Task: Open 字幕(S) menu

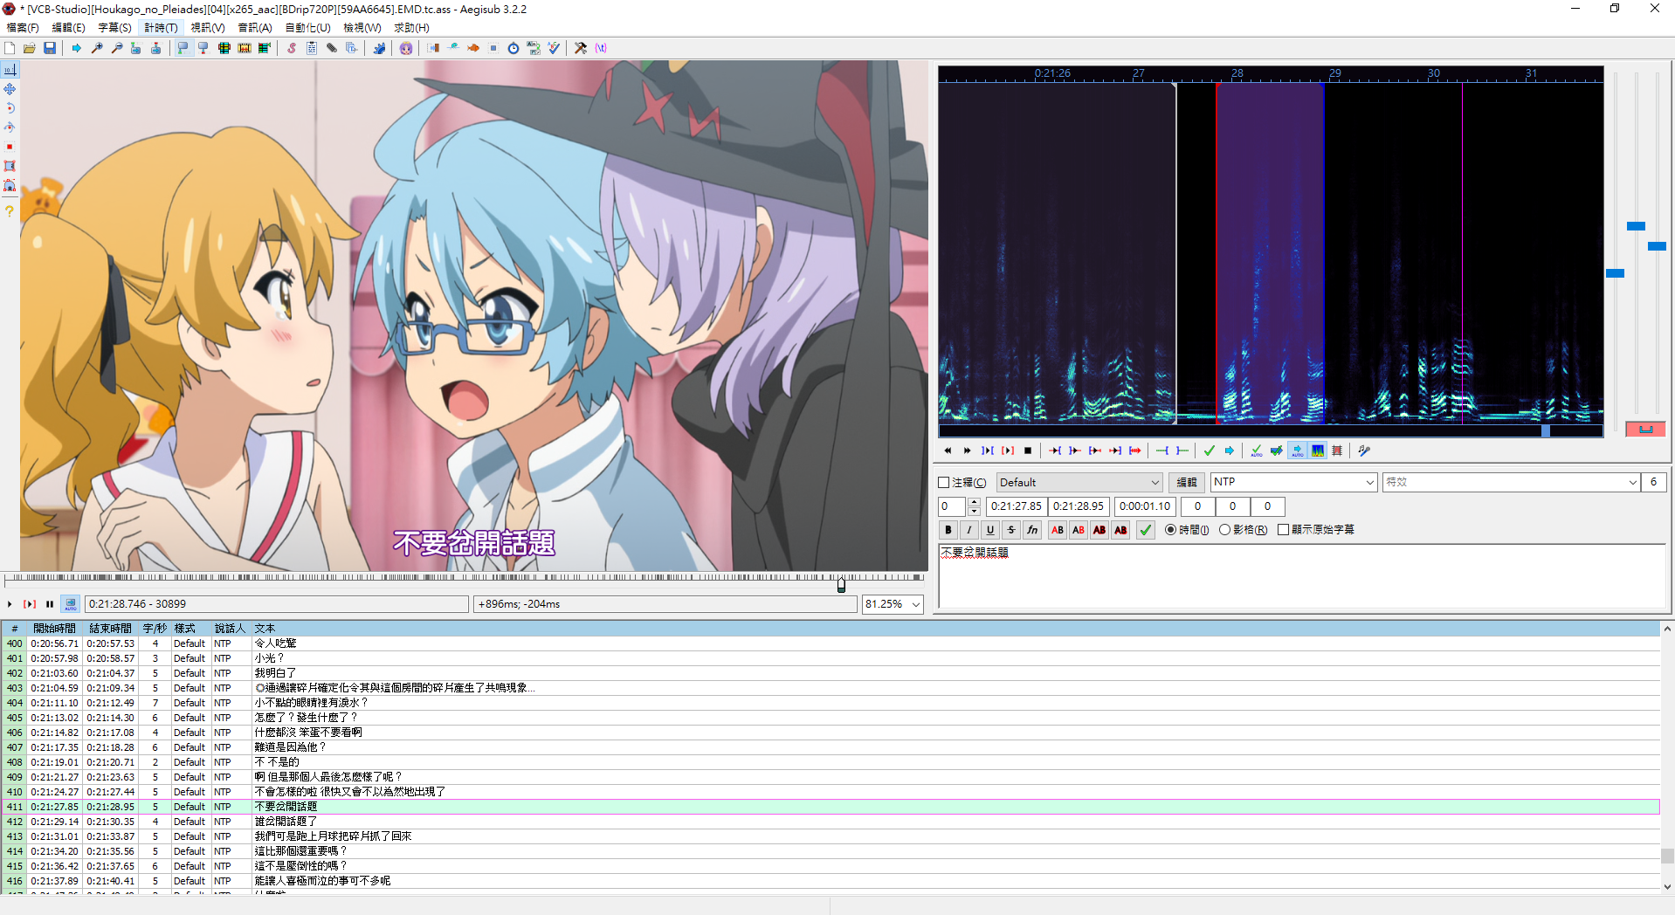Action: tap(114, 28)
